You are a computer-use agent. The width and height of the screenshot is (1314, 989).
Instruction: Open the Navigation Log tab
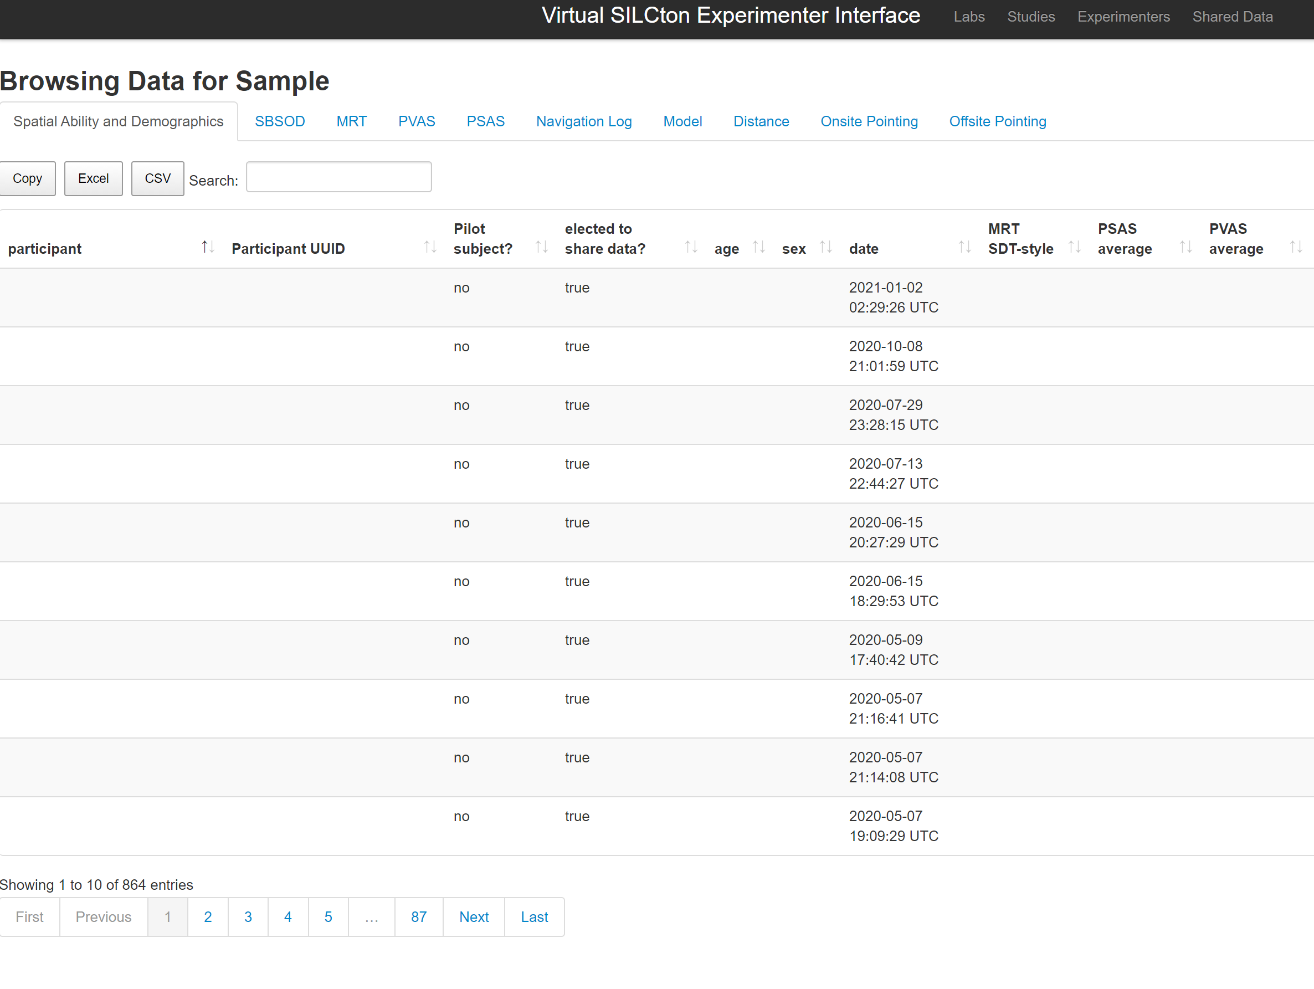pyautogui.click(x=583, y=121)
